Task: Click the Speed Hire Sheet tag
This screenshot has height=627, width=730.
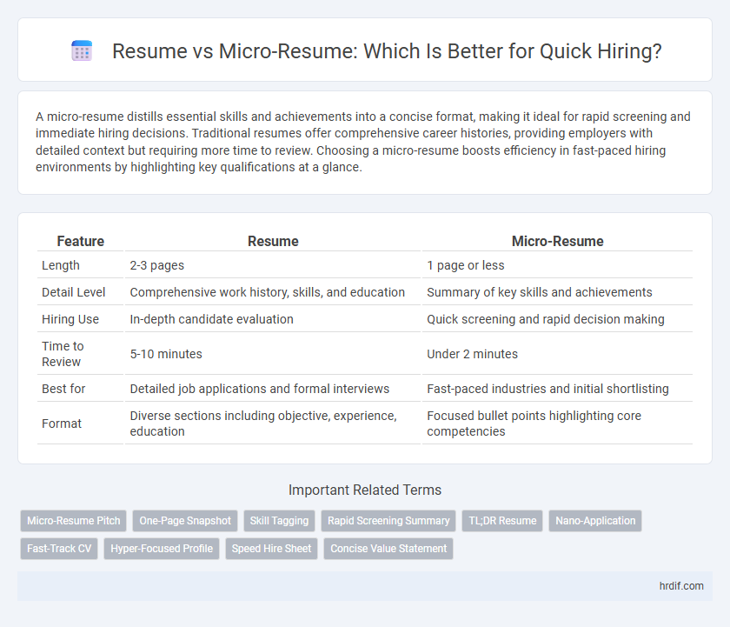Action: [x=271, y=549]
